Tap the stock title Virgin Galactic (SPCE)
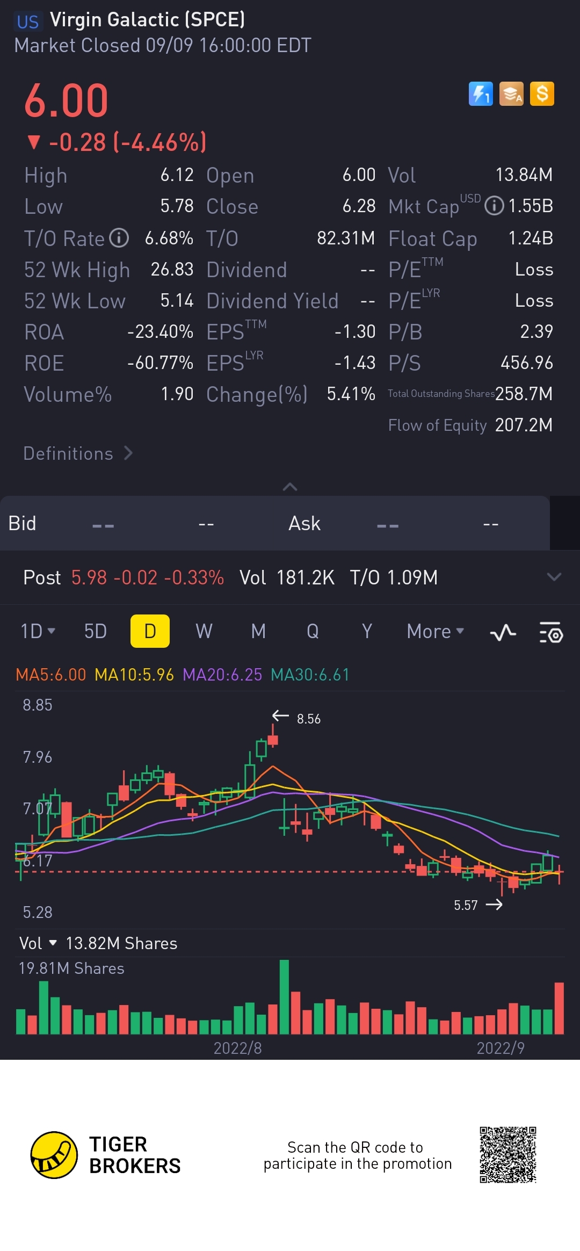Screen dimensions: 580x1251 tap(148, 20)
